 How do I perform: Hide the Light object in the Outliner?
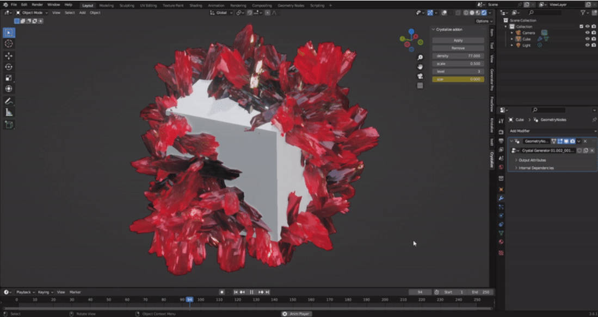click(x=588, y=45)
